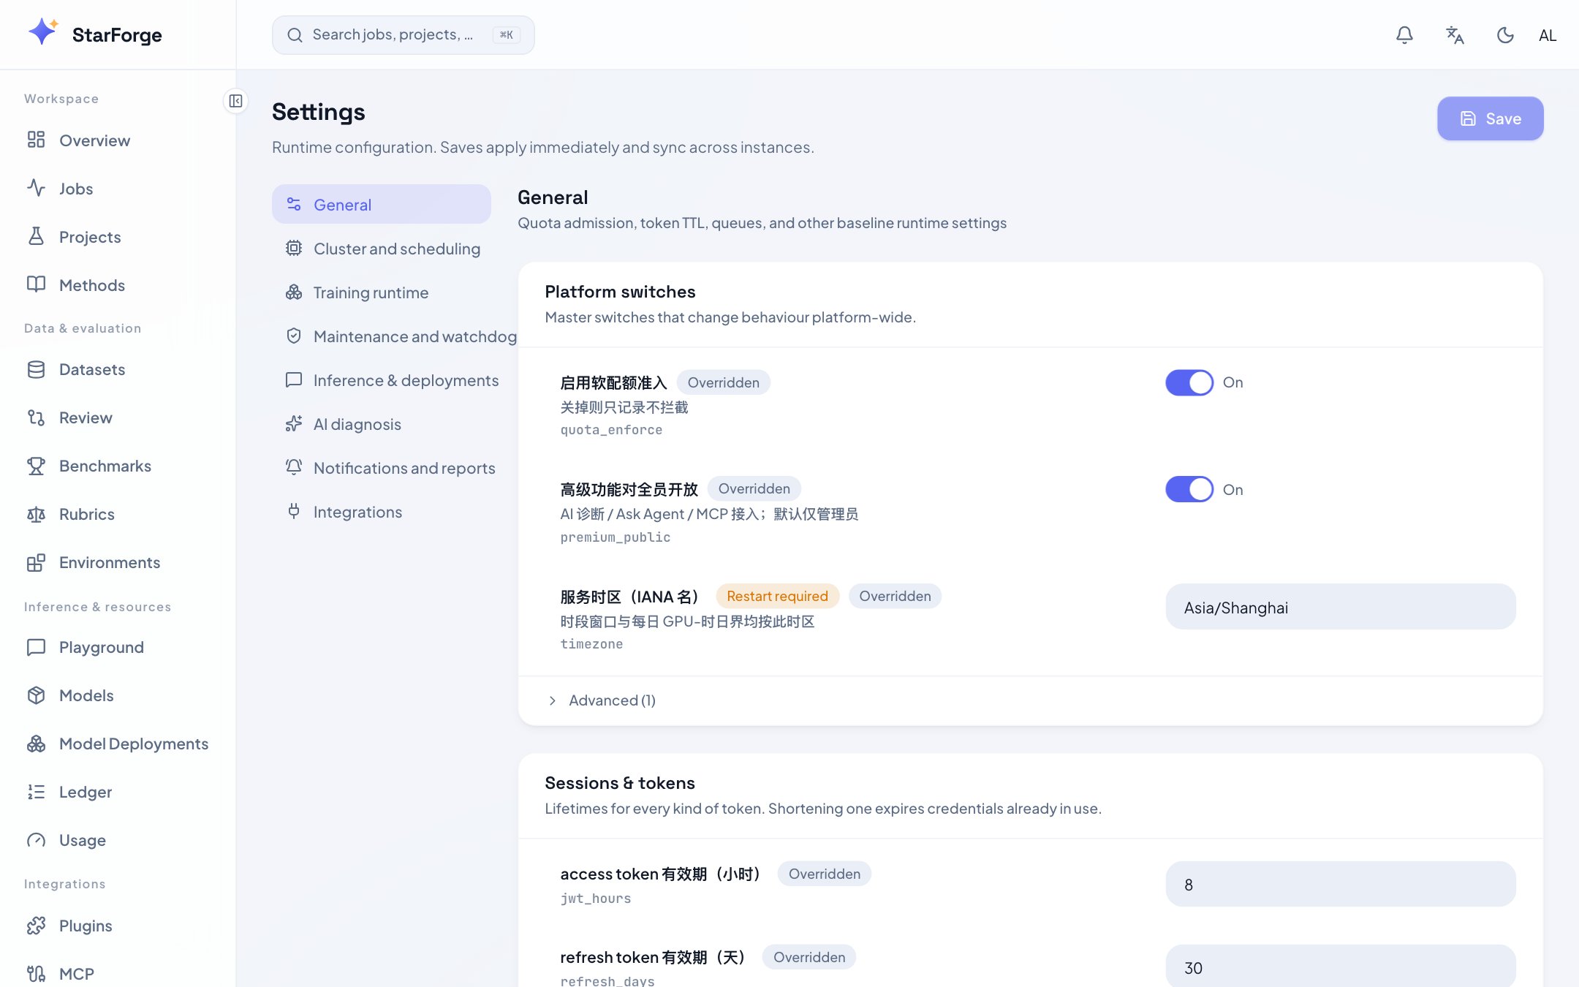The width and height of the screenshot is (1579, 987).
Task: Click the Overview grid icon
Action: [x=36, y=140]
